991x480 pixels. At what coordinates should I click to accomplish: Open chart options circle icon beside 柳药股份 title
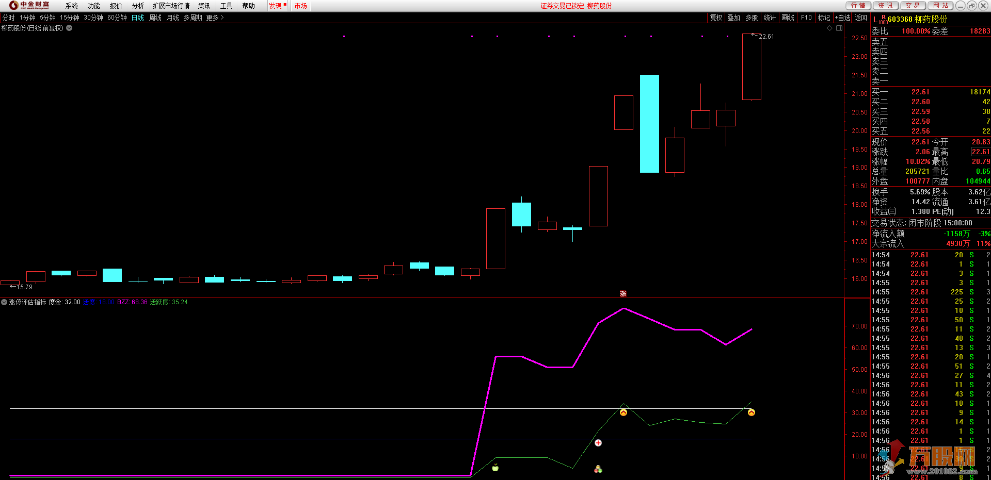coord(69,28)
